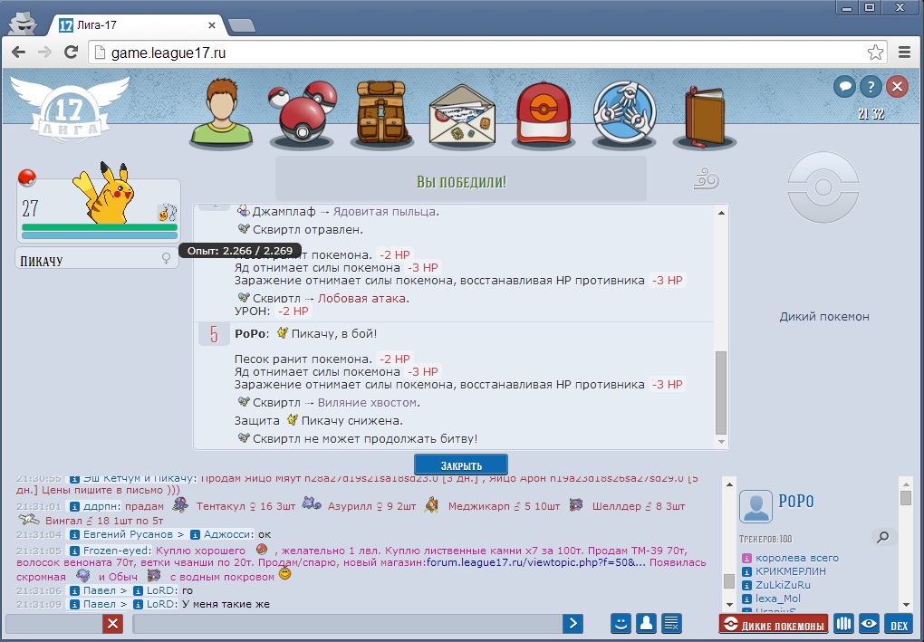Click ддрпн username in chat
This screenshot has width=924, height=642.
click(101, 506)
